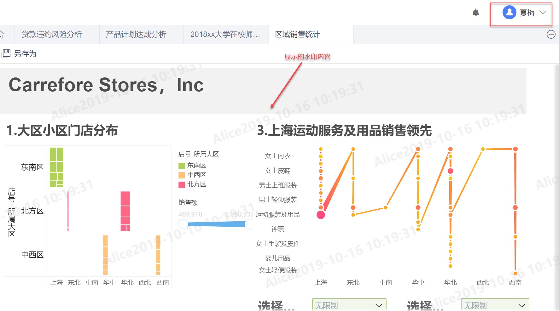The width and height of the screenshot is (559, 311).
Task: Click '东北' on the right chart axis
Action: 353,282
